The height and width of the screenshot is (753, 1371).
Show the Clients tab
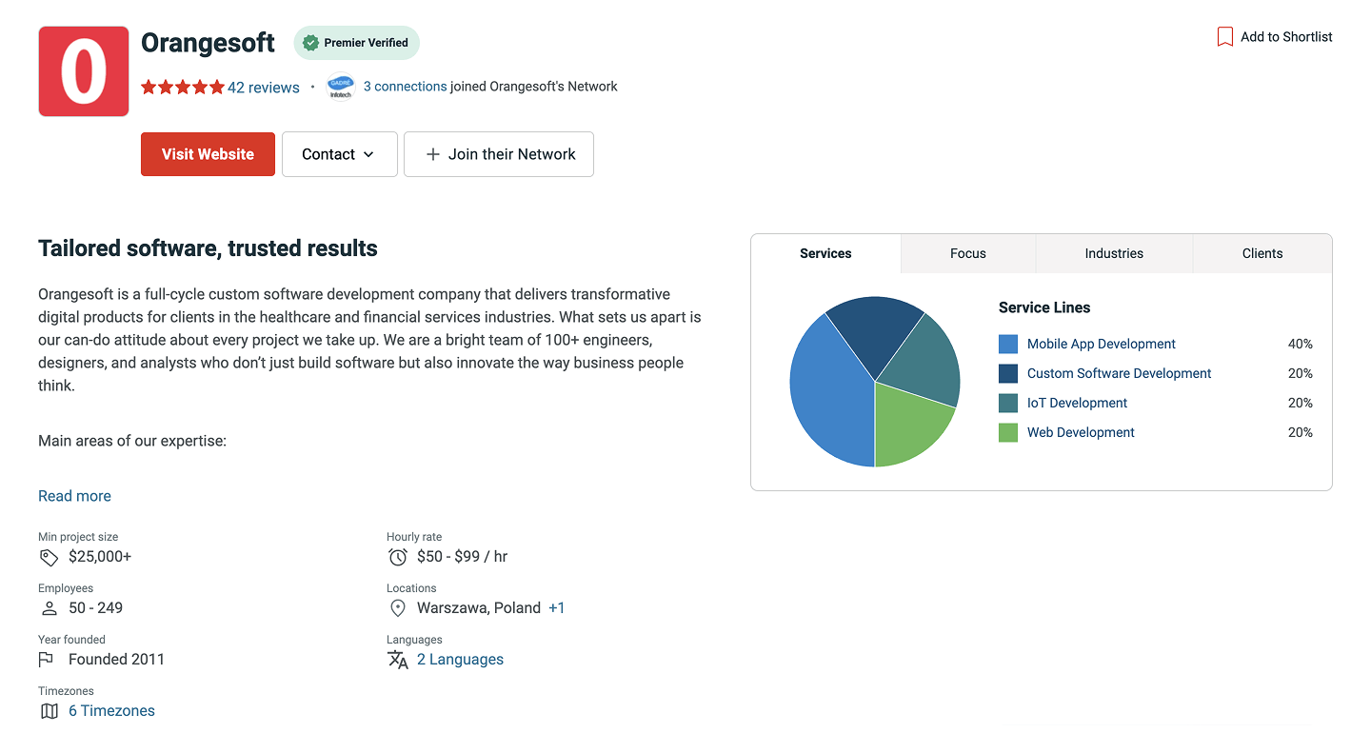[1262, 253]
